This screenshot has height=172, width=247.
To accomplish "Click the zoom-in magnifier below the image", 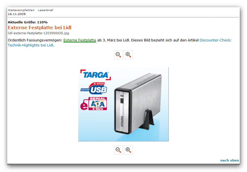I will [128, 150].
